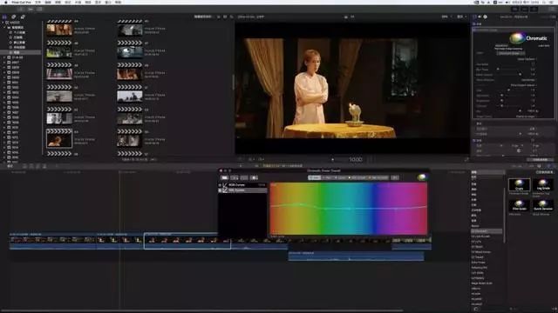Select the connected audio clip below the storyline
The height and width of the screenshot is (313, 558).
[x=356, y=256]
